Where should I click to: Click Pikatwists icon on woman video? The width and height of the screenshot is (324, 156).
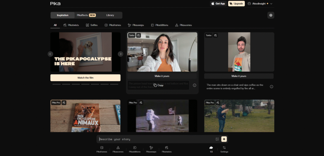tap(139, 35)
